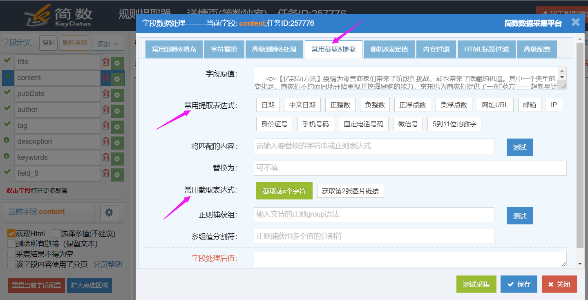Click down arrow of 字段原值 textarea scrollbar
This screenshot has height=300, width=588.
[562, 77]
